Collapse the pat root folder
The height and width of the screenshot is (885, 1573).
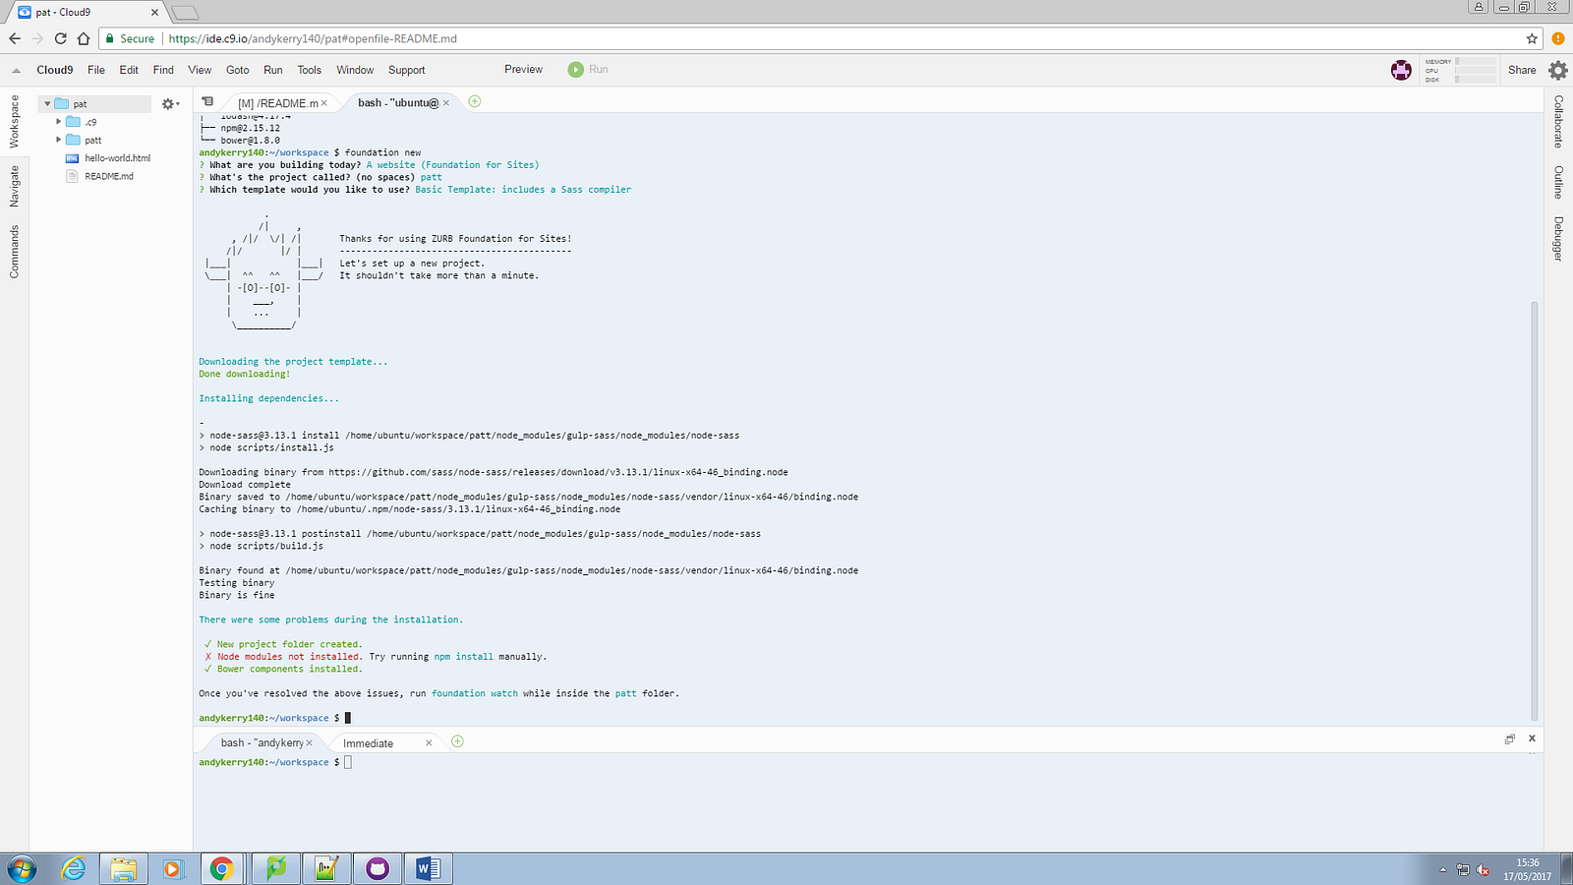pos(46,103)
